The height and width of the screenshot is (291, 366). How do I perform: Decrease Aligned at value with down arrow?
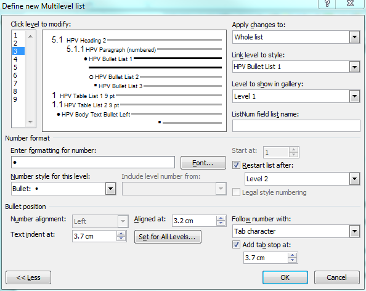tap(221, 223)
